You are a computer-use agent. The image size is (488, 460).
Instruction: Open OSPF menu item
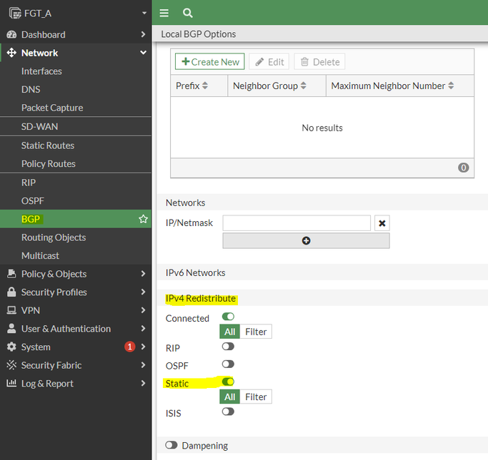76,200
